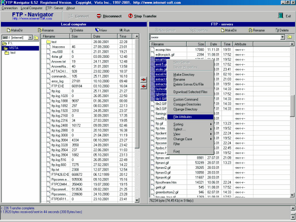
Task: Expand the Change Case submenu
Action: point(191,139)
